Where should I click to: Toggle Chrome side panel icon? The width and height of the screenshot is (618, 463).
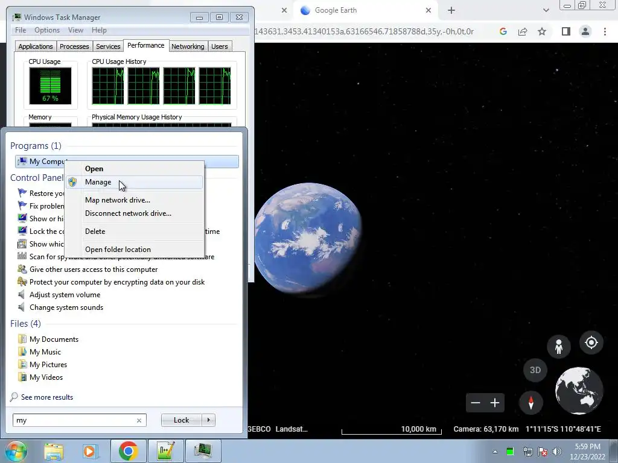(x=566, y=31)
